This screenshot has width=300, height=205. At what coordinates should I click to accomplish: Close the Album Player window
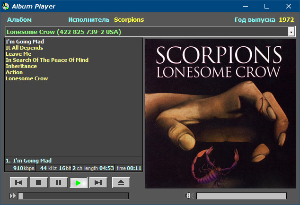tap(289, 6)
